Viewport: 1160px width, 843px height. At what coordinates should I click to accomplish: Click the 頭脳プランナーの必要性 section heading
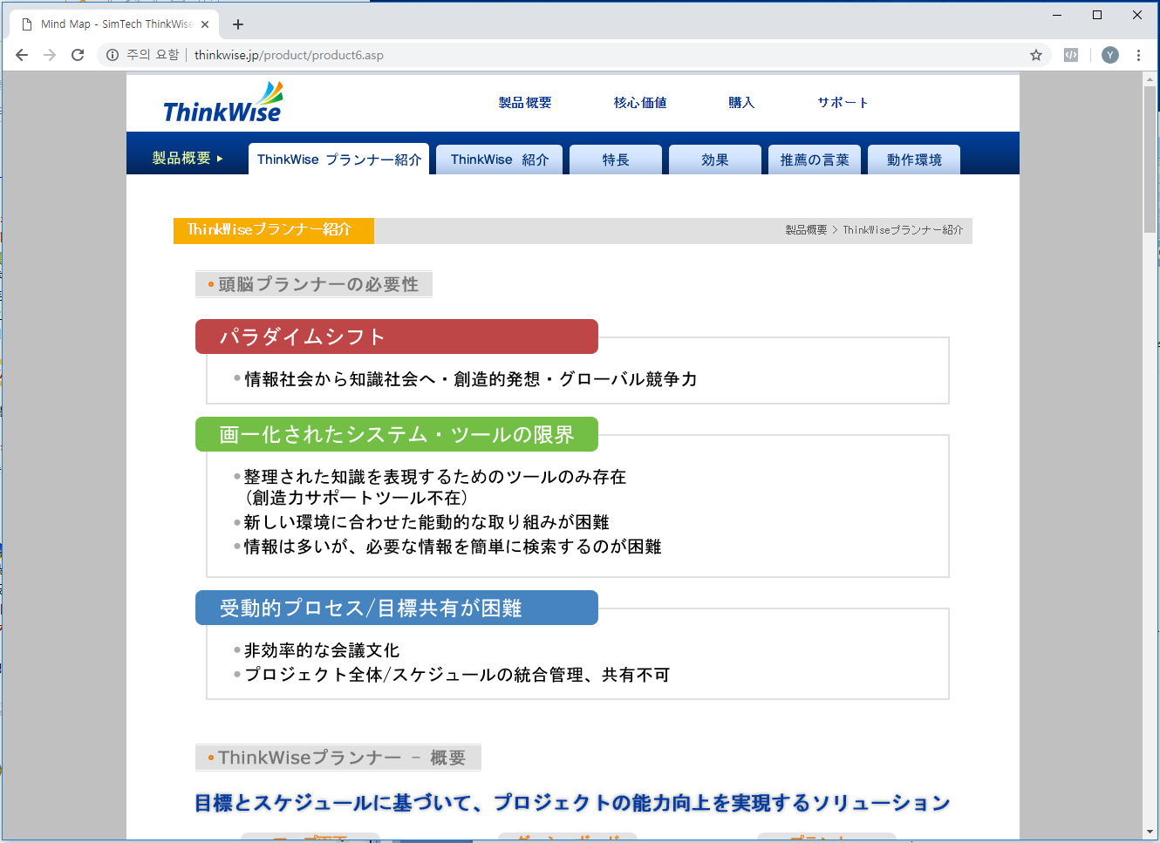tap(314, 284)
